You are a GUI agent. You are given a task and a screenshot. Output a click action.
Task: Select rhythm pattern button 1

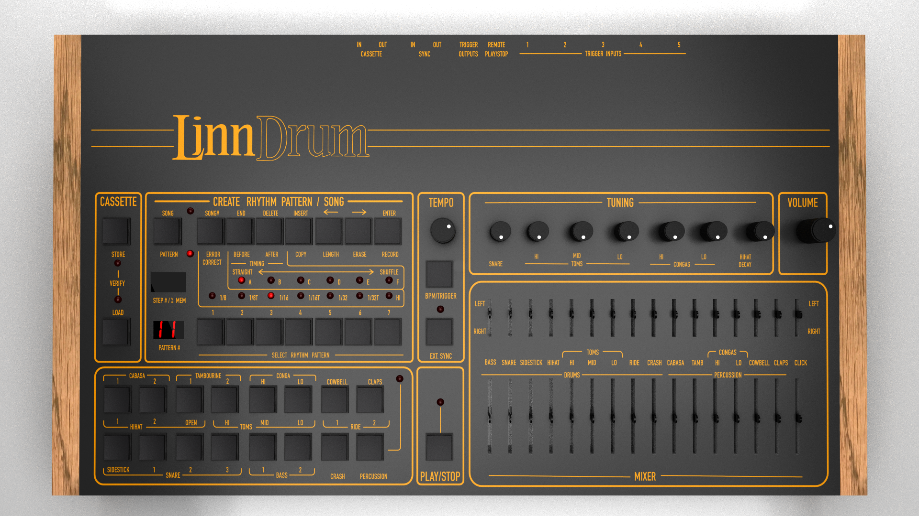pyautogui.click(x=211, y=332)
